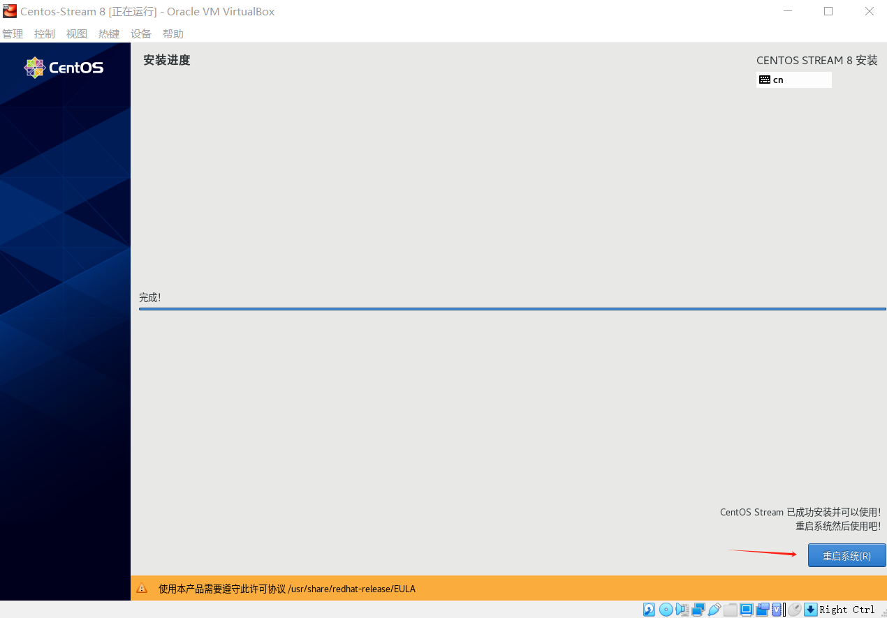Open the 热键 menu
887x618 pixels.
coord(109,33)
